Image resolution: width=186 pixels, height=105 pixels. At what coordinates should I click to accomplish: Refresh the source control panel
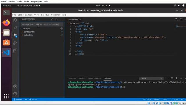(56, 19)
